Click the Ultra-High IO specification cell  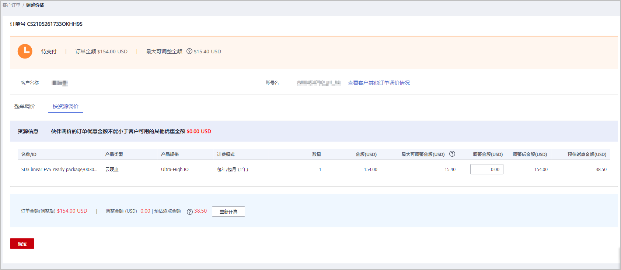175,170
